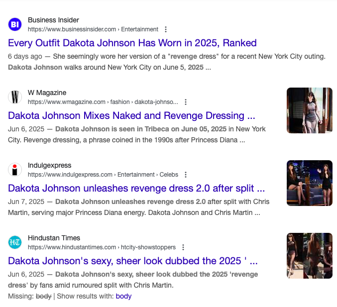The image size is (337, 307).
Task: Click the hindustantimes.com htcity-showstoppers URL
Action: coord(102,247)
